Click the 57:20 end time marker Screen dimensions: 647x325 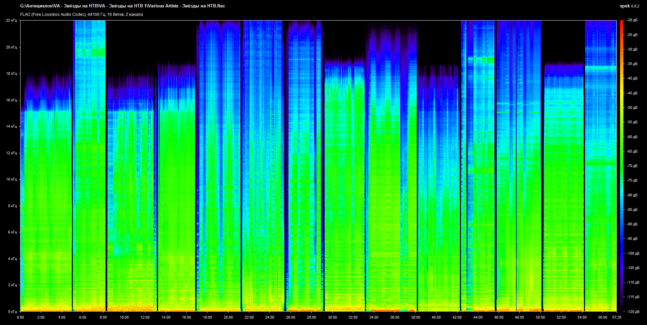[x=617, y=317]
